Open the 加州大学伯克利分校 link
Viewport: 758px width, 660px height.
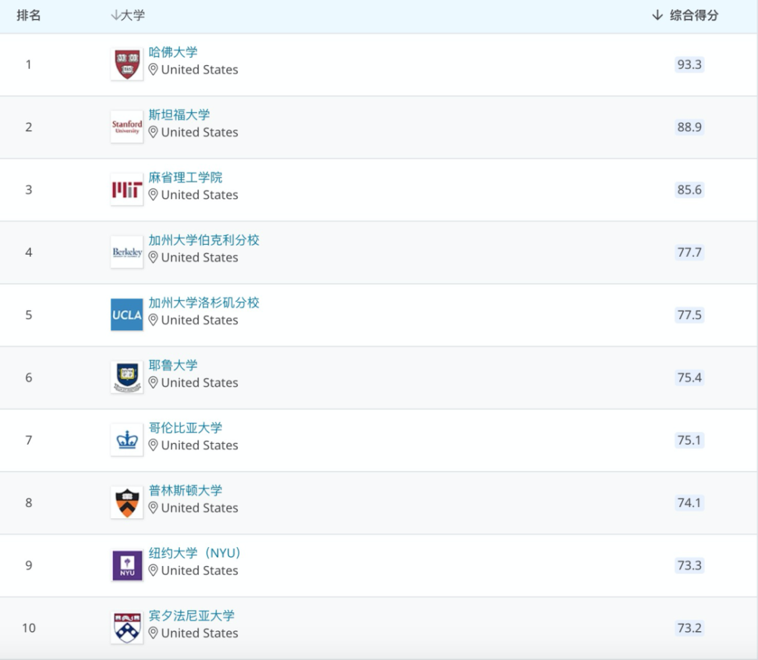(204, 240)
